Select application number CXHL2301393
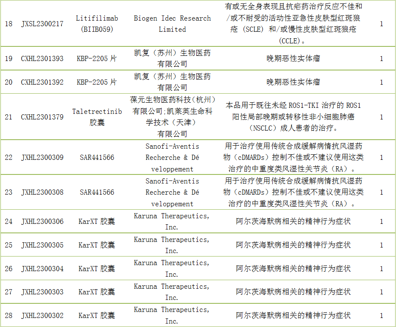 coord(42,58)
